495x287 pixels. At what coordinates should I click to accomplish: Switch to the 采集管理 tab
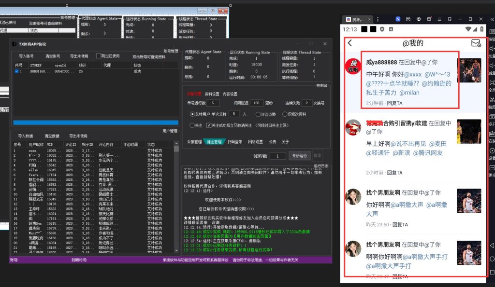[x=194, y=142]
